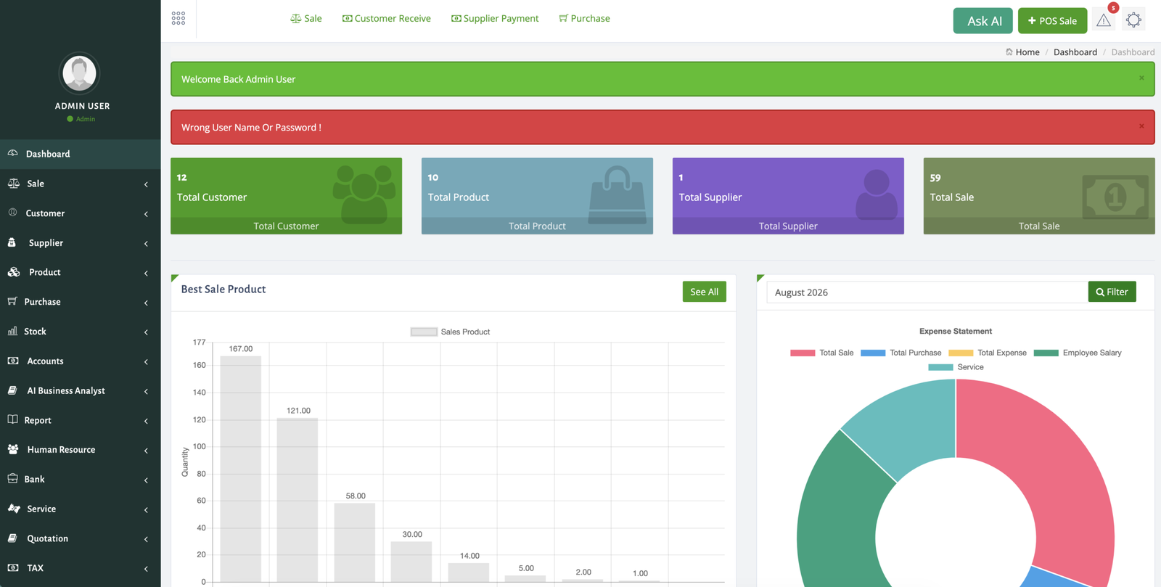Click the Total Sale card footer link
Viewport: 1161px width, 587px height.
[1039, 226]
